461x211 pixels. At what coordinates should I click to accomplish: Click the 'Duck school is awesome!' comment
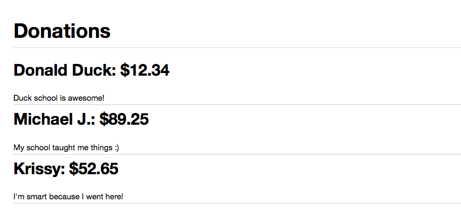point(59,98)
